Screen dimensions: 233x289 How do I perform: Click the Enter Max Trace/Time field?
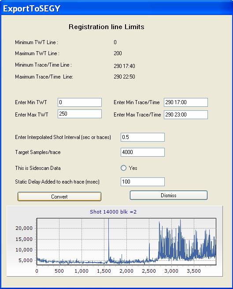click(186, 115)
